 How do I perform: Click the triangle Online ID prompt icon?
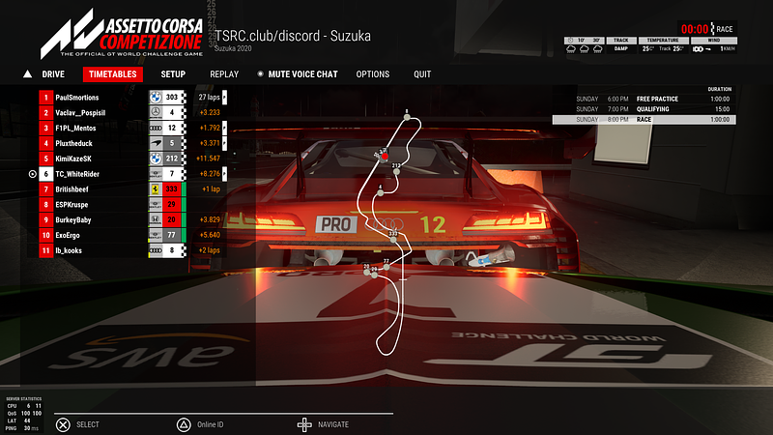click(184, 424)
